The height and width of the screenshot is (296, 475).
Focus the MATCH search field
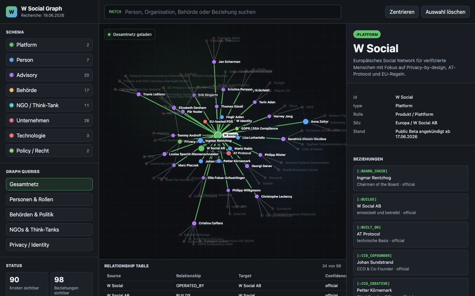pos(222,12)
